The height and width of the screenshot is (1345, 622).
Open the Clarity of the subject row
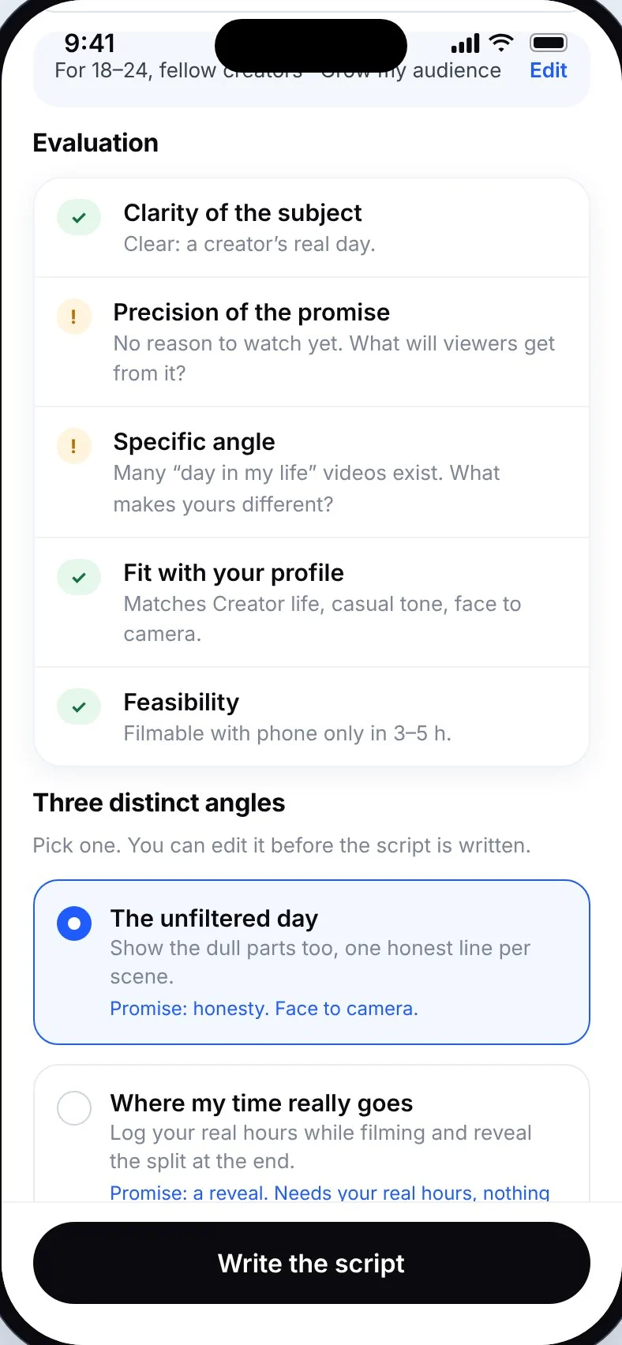312,227
